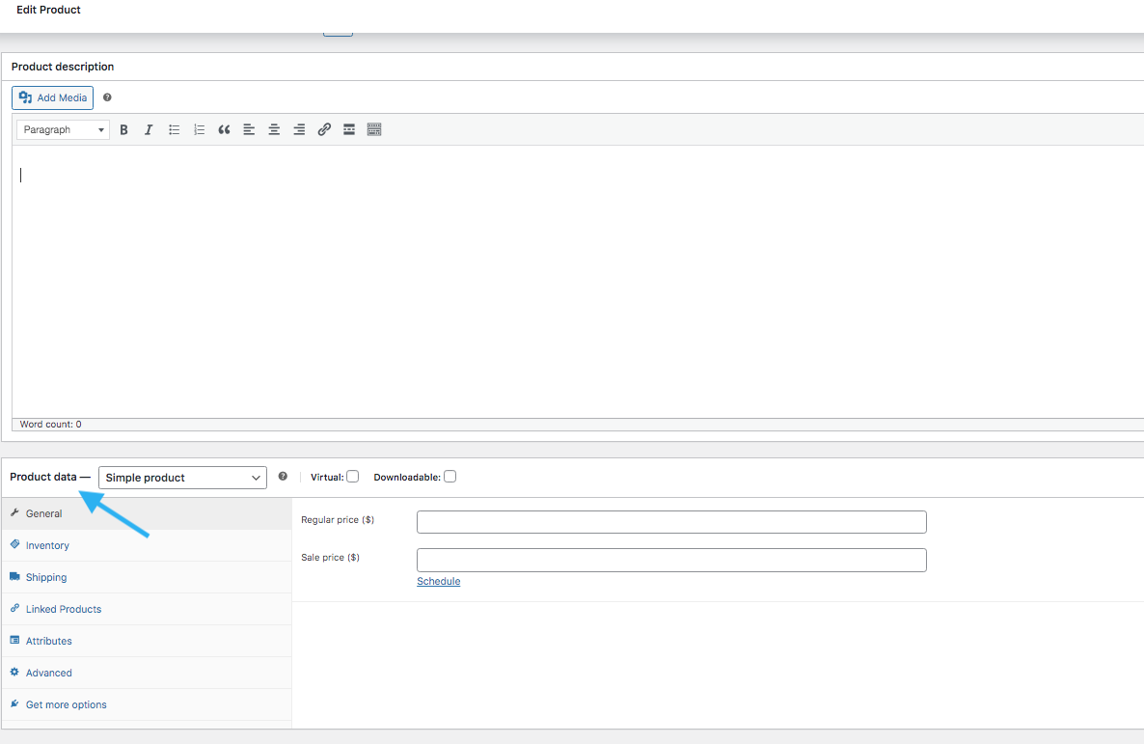Select the General product data tab

pos(147,514)
